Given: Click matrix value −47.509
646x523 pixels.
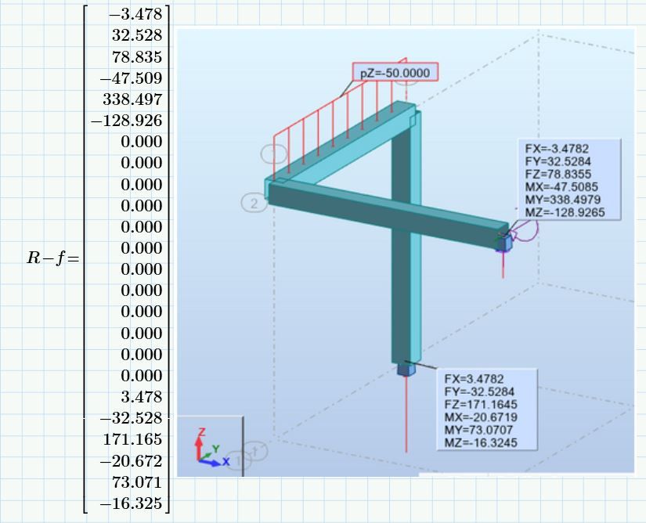Looking at the screenshot, I should pyautogui.click(x=132, y=78).
